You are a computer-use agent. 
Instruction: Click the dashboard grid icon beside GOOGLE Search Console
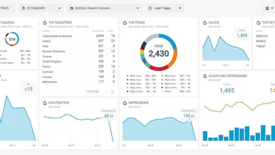coord(72,8)
